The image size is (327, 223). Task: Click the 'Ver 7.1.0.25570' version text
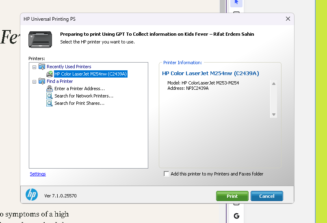61,196
